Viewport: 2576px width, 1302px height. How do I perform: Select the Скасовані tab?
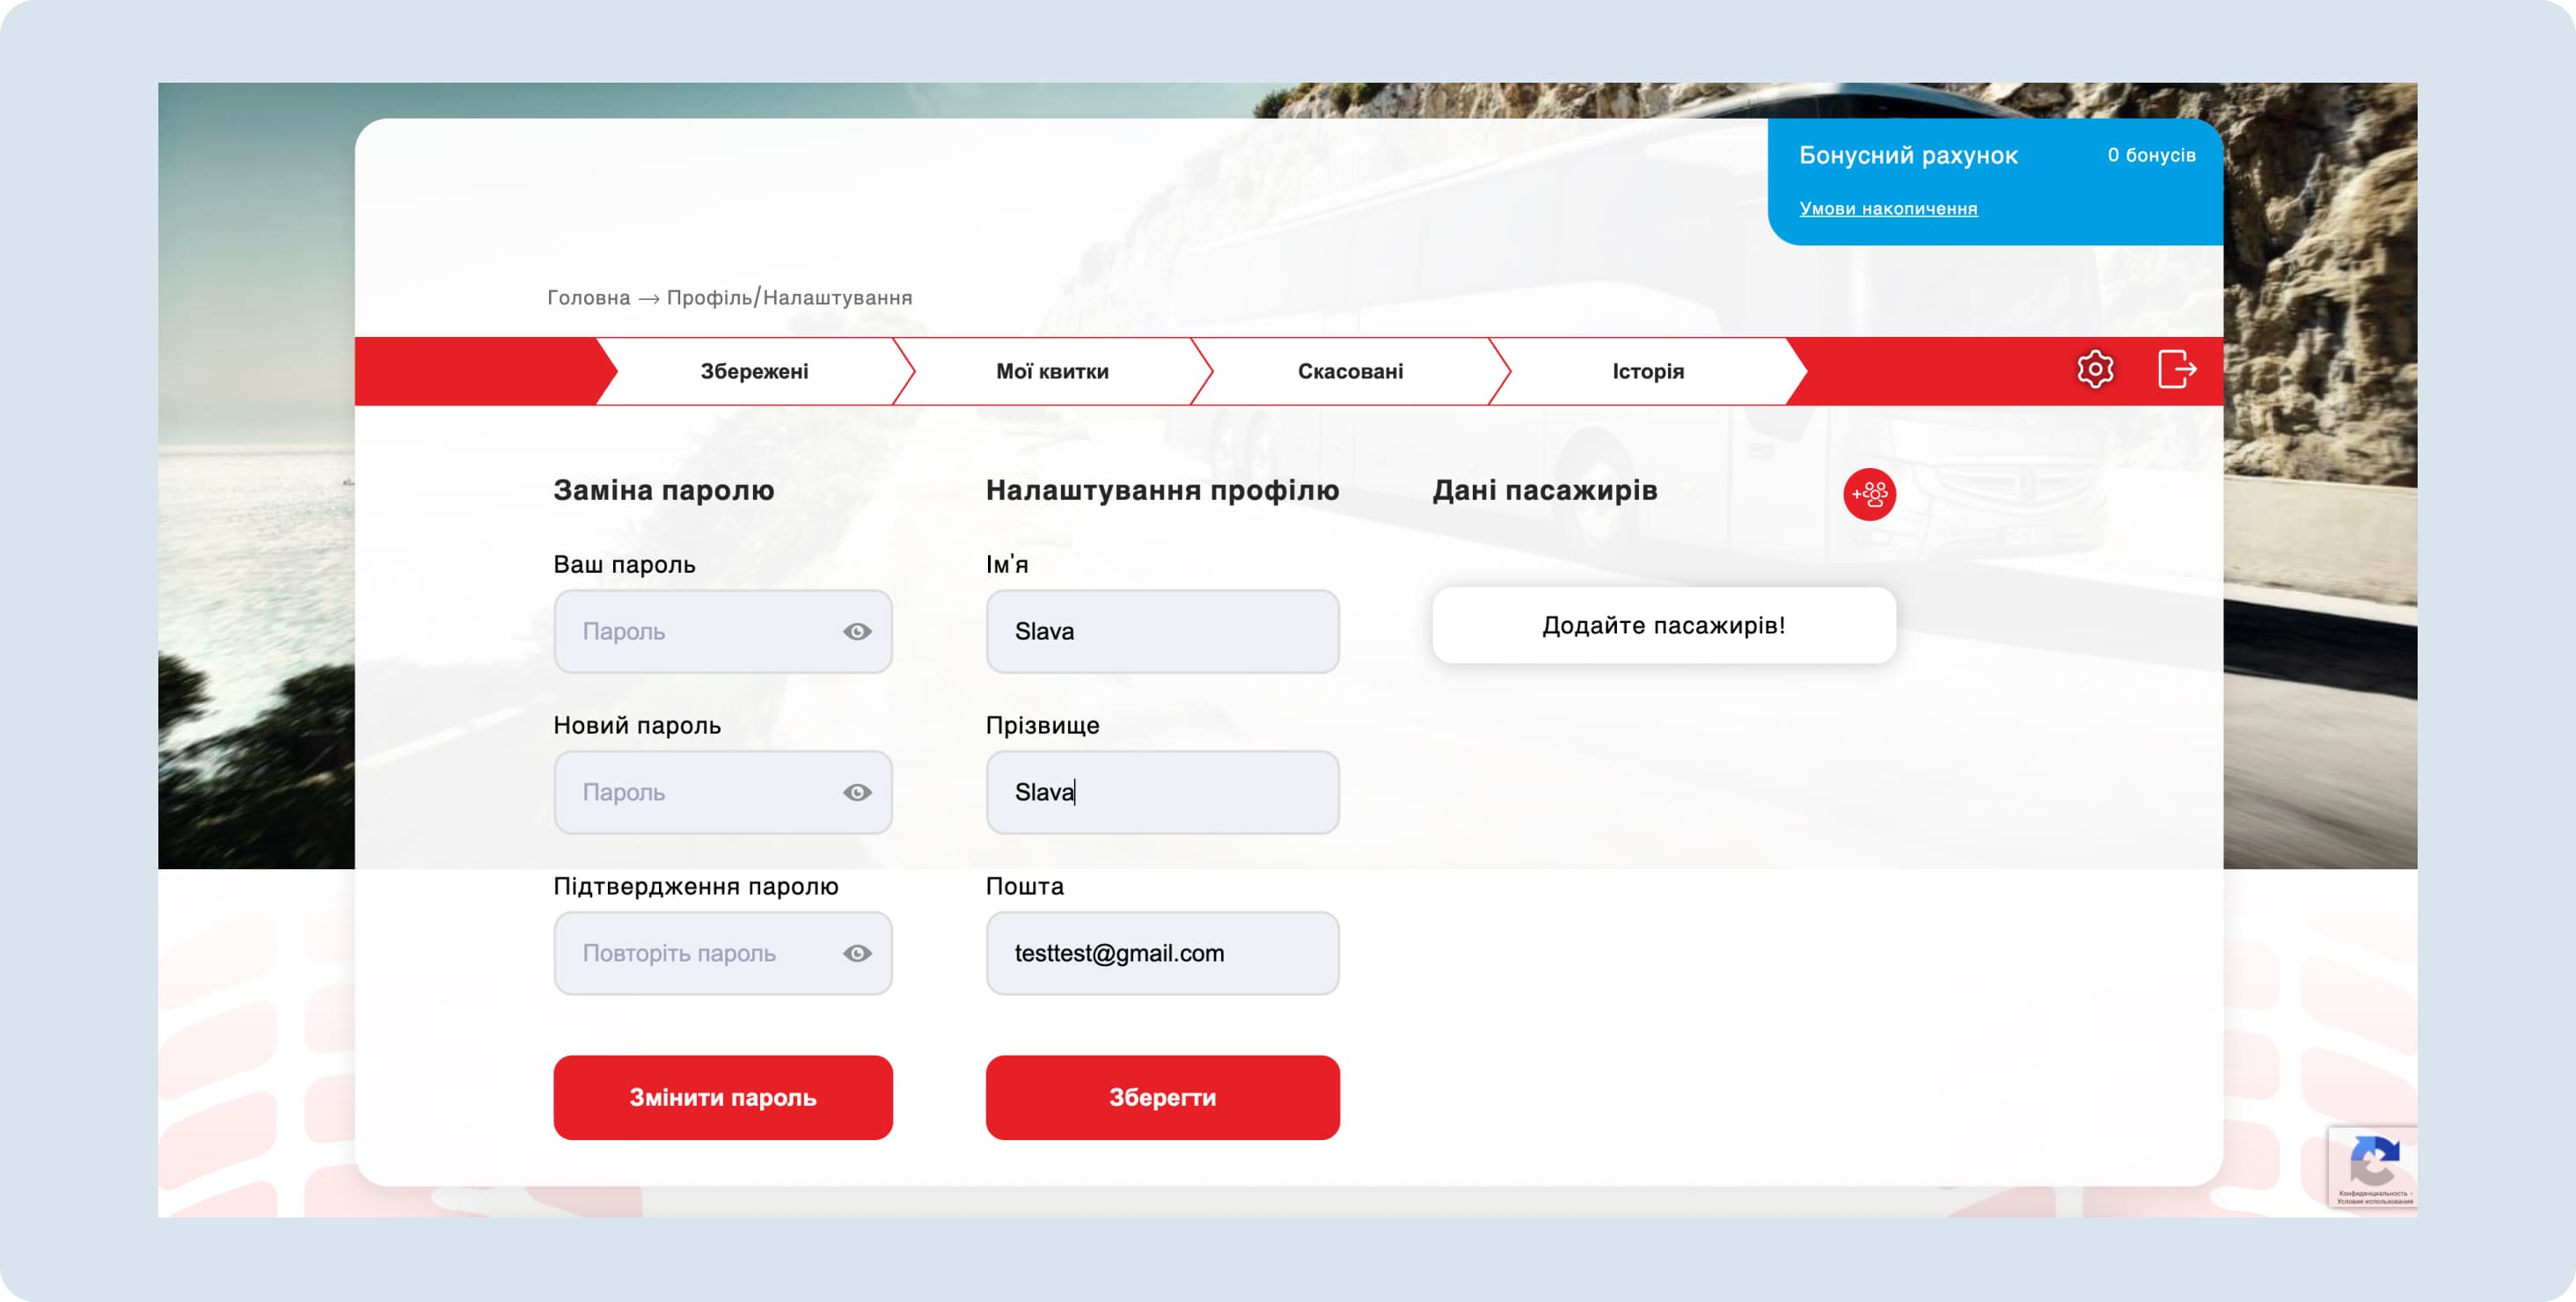coord(1349,372)
